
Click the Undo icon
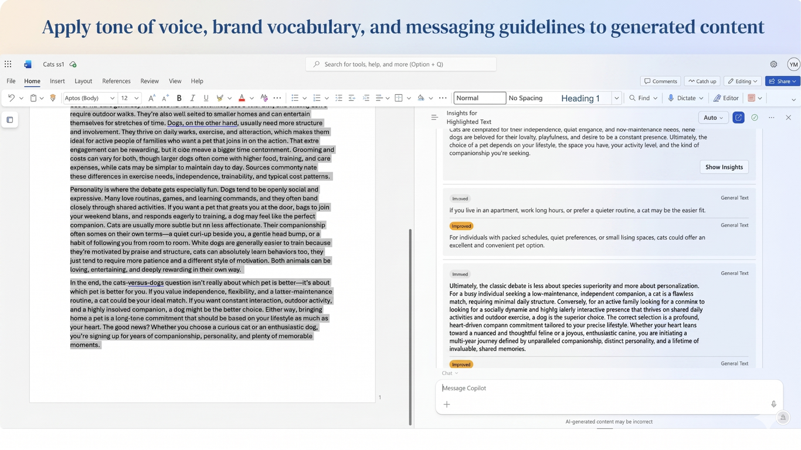(x=11, y=98)
